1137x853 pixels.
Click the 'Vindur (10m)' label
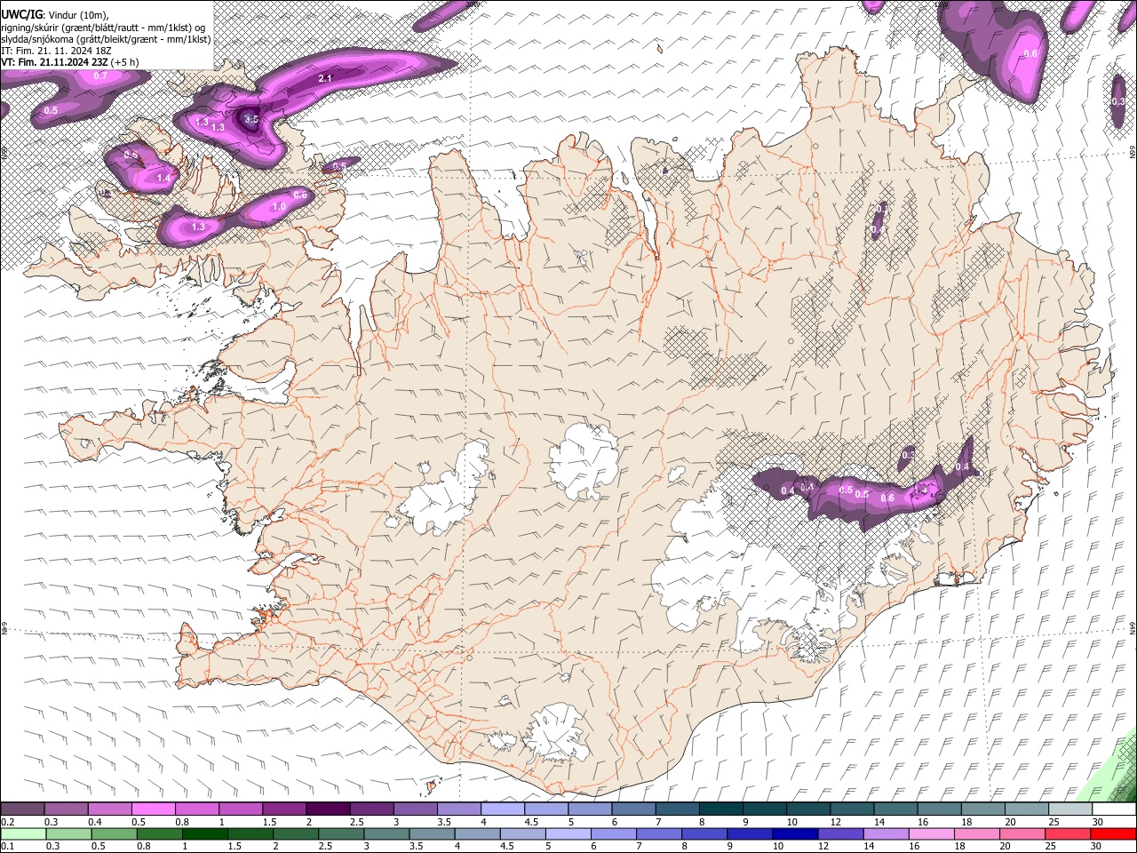coord(78,15)
